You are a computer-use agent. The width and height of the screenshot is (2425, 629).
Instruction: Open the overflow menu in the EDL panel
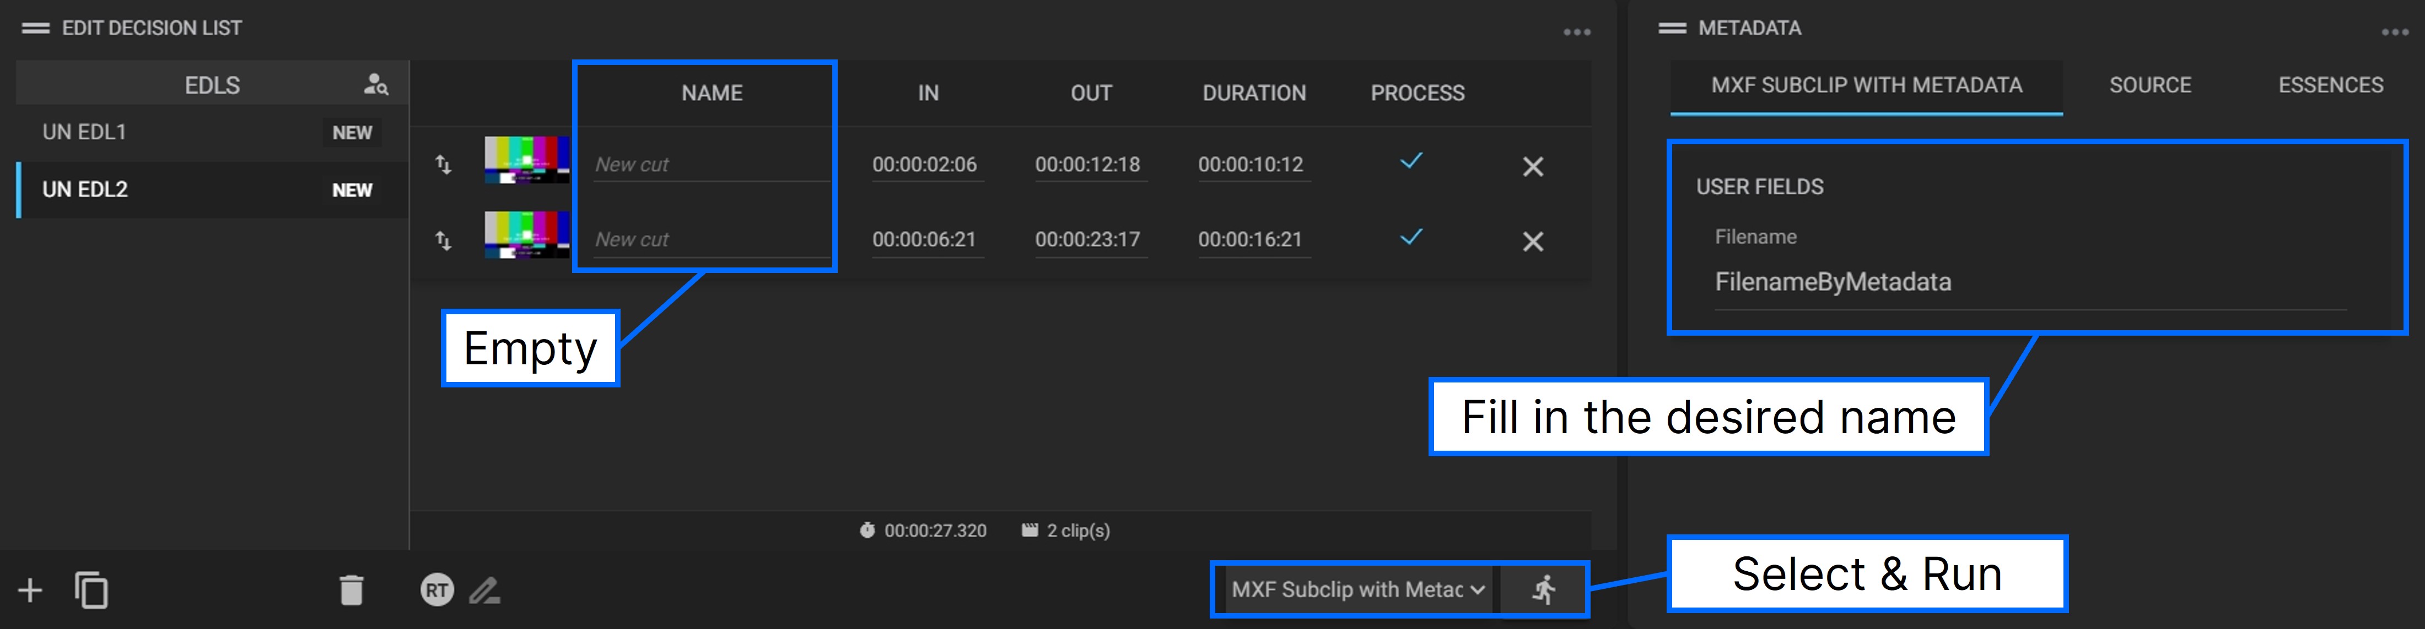coord(1576,31)
